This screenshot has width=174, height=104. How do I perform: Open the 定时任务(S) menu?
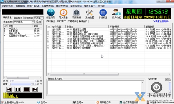point(8,6)
